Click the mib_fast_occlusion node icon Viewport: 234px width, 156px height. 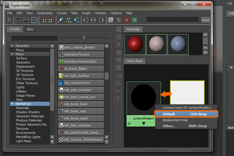[x=61, y=126]
